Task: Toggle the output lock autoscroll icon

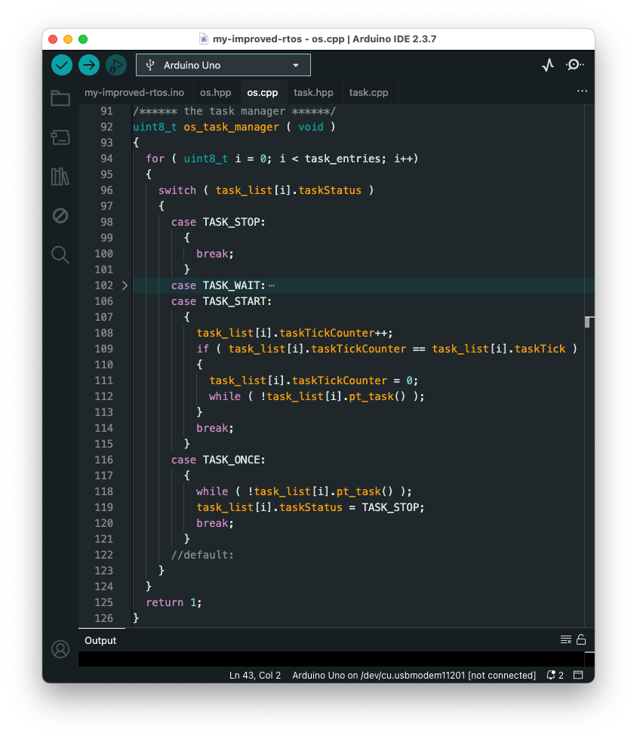Action: click(581, 640)
